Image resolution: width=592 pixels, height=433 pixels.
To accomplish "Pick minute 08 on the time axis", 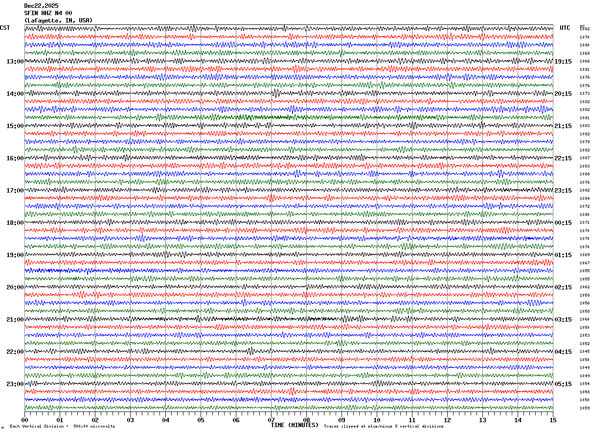I will click(x=306, y=420).
